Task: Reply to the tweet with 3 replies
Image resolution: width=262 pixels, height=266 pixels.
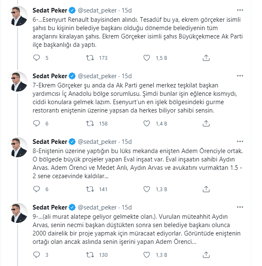Action: pos(36,255)
